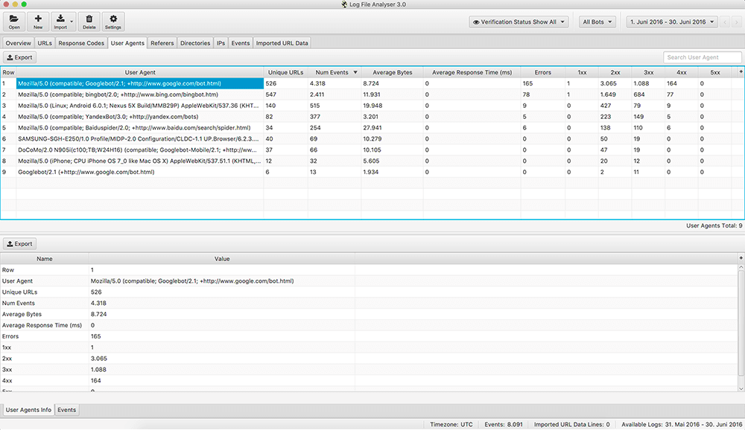Select the User Agents Info bottom tab
The image size is (745, 430).
28,410
